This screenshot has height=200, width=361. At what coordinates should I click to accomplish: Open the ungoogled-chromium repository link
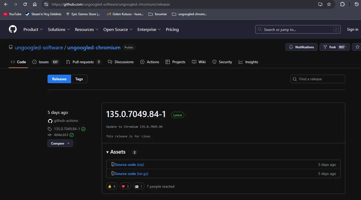pos(94,47)
